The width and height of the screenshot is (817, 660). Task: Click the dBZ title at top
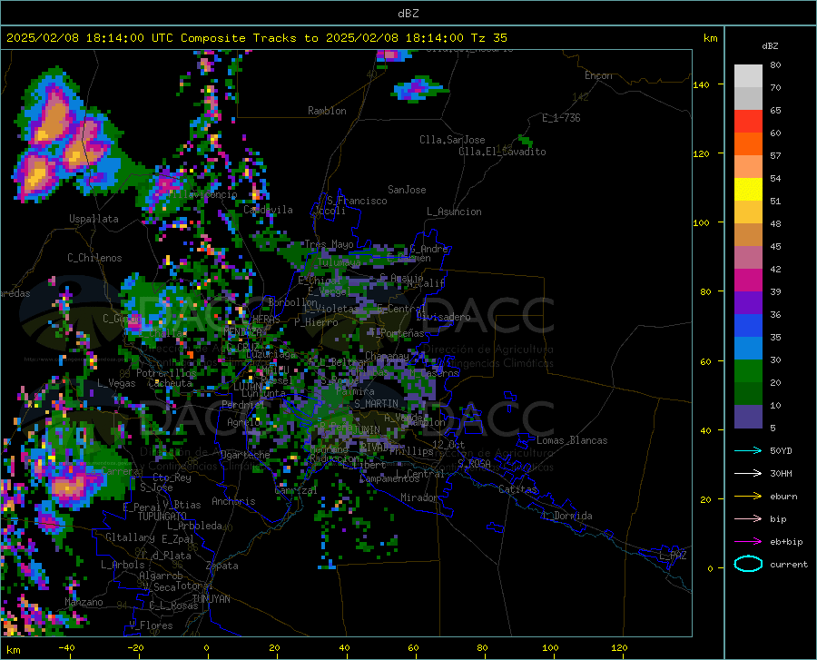(408, 14)
